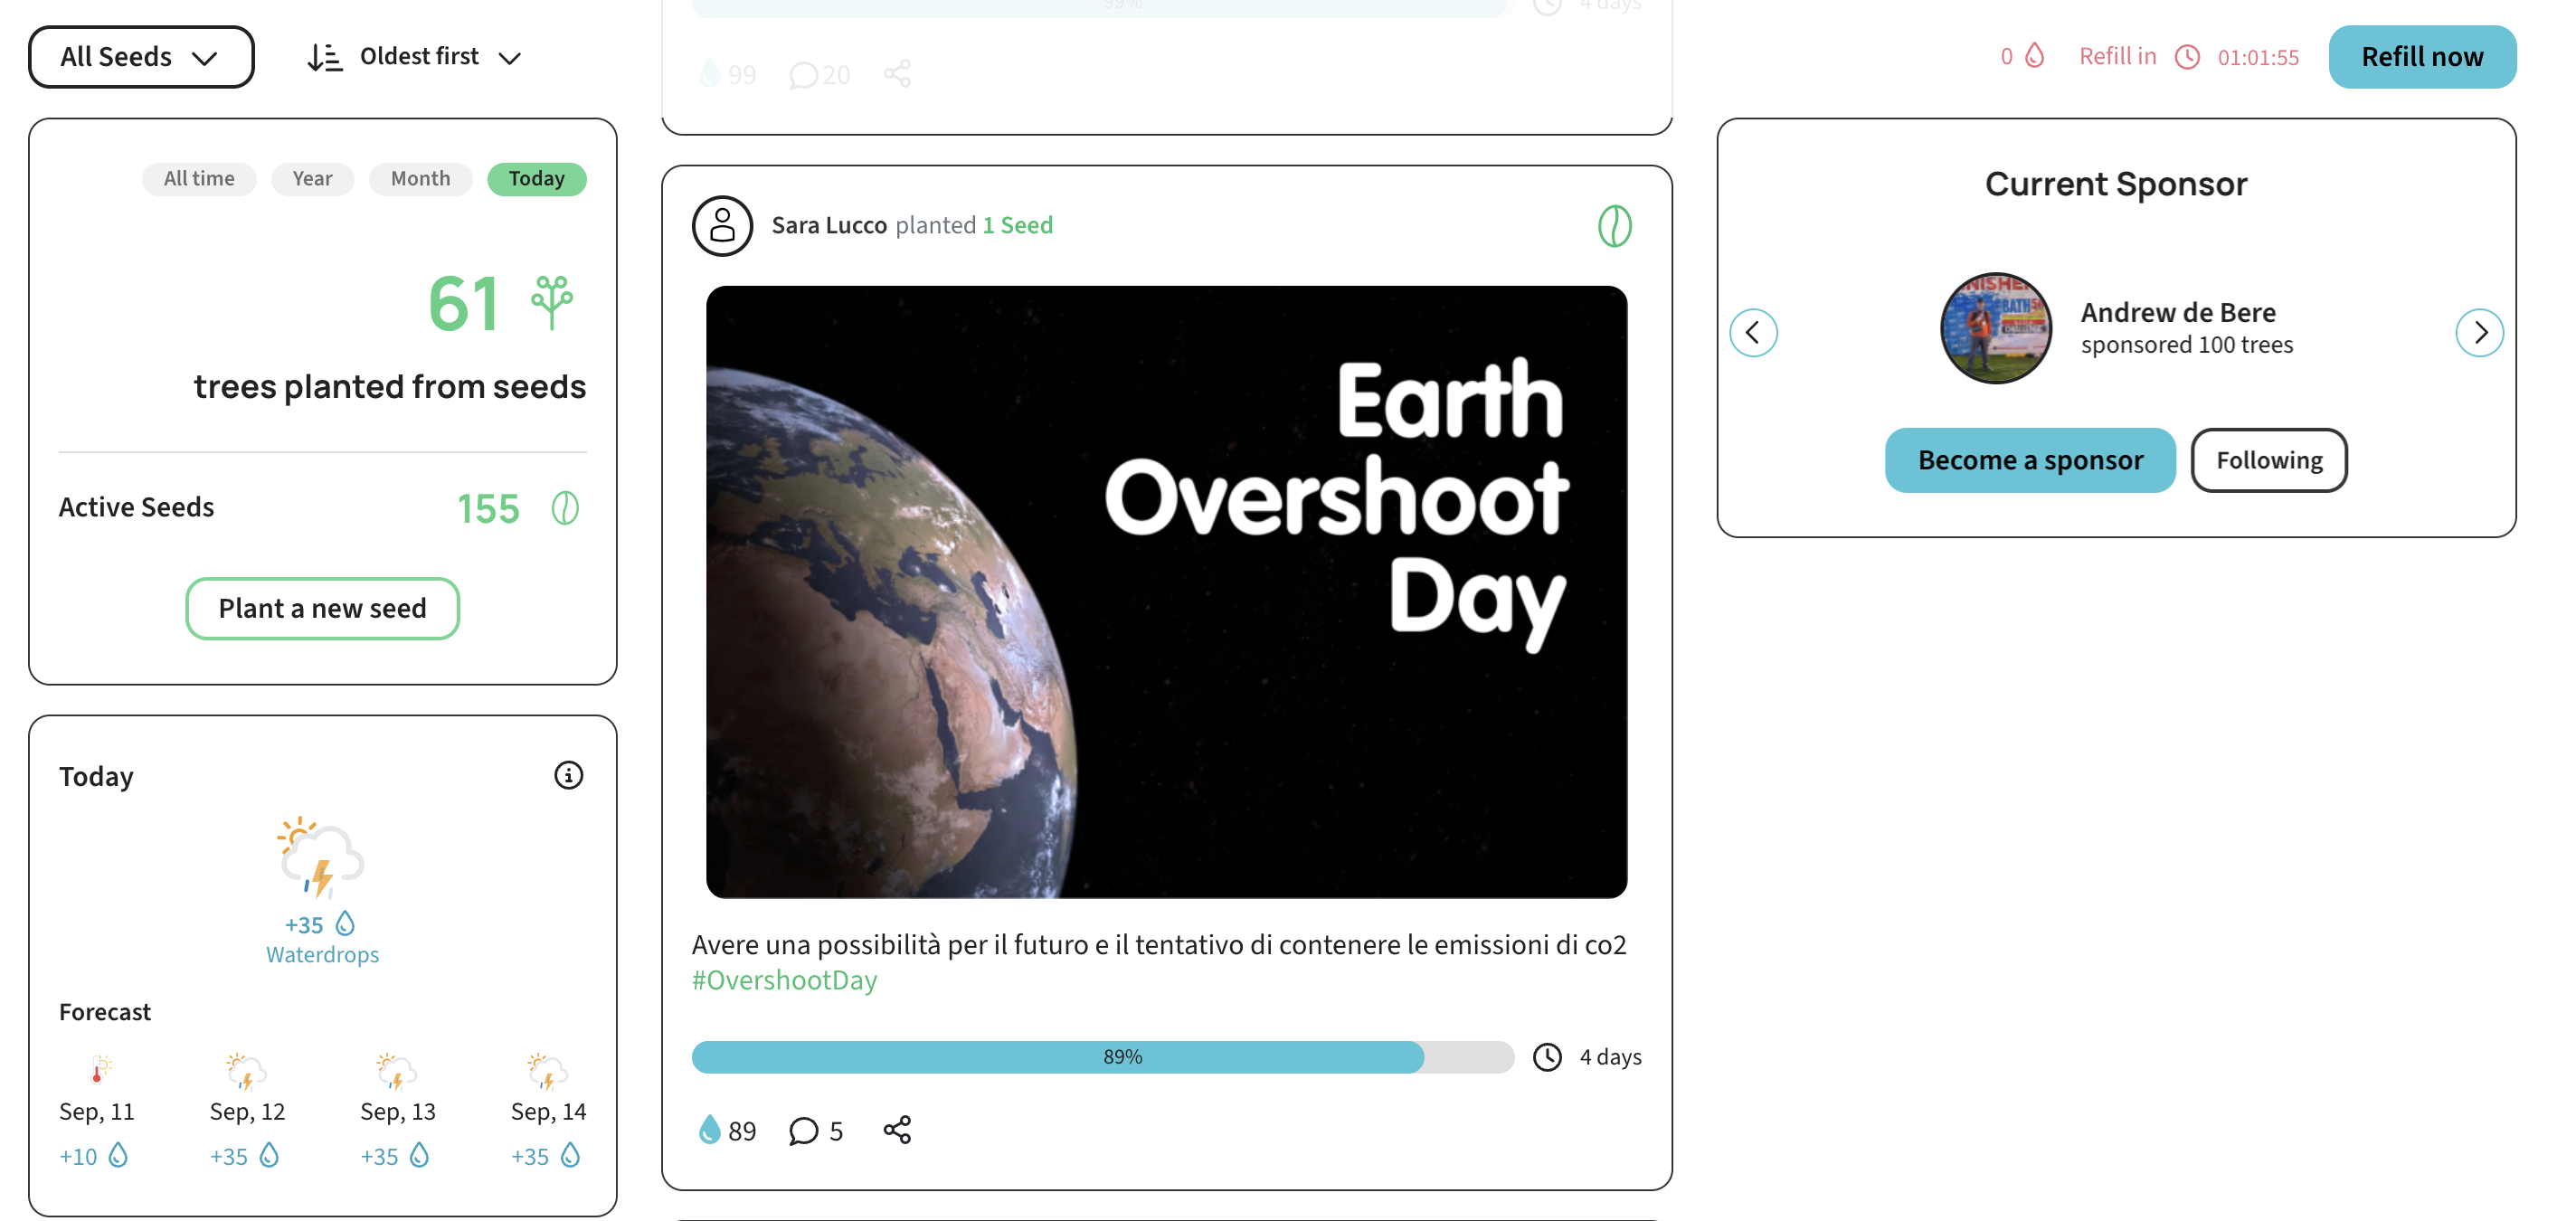The width and height of the screenshot is (2576, 1221).
Task: Switch stats to Month
Action: 420,179
